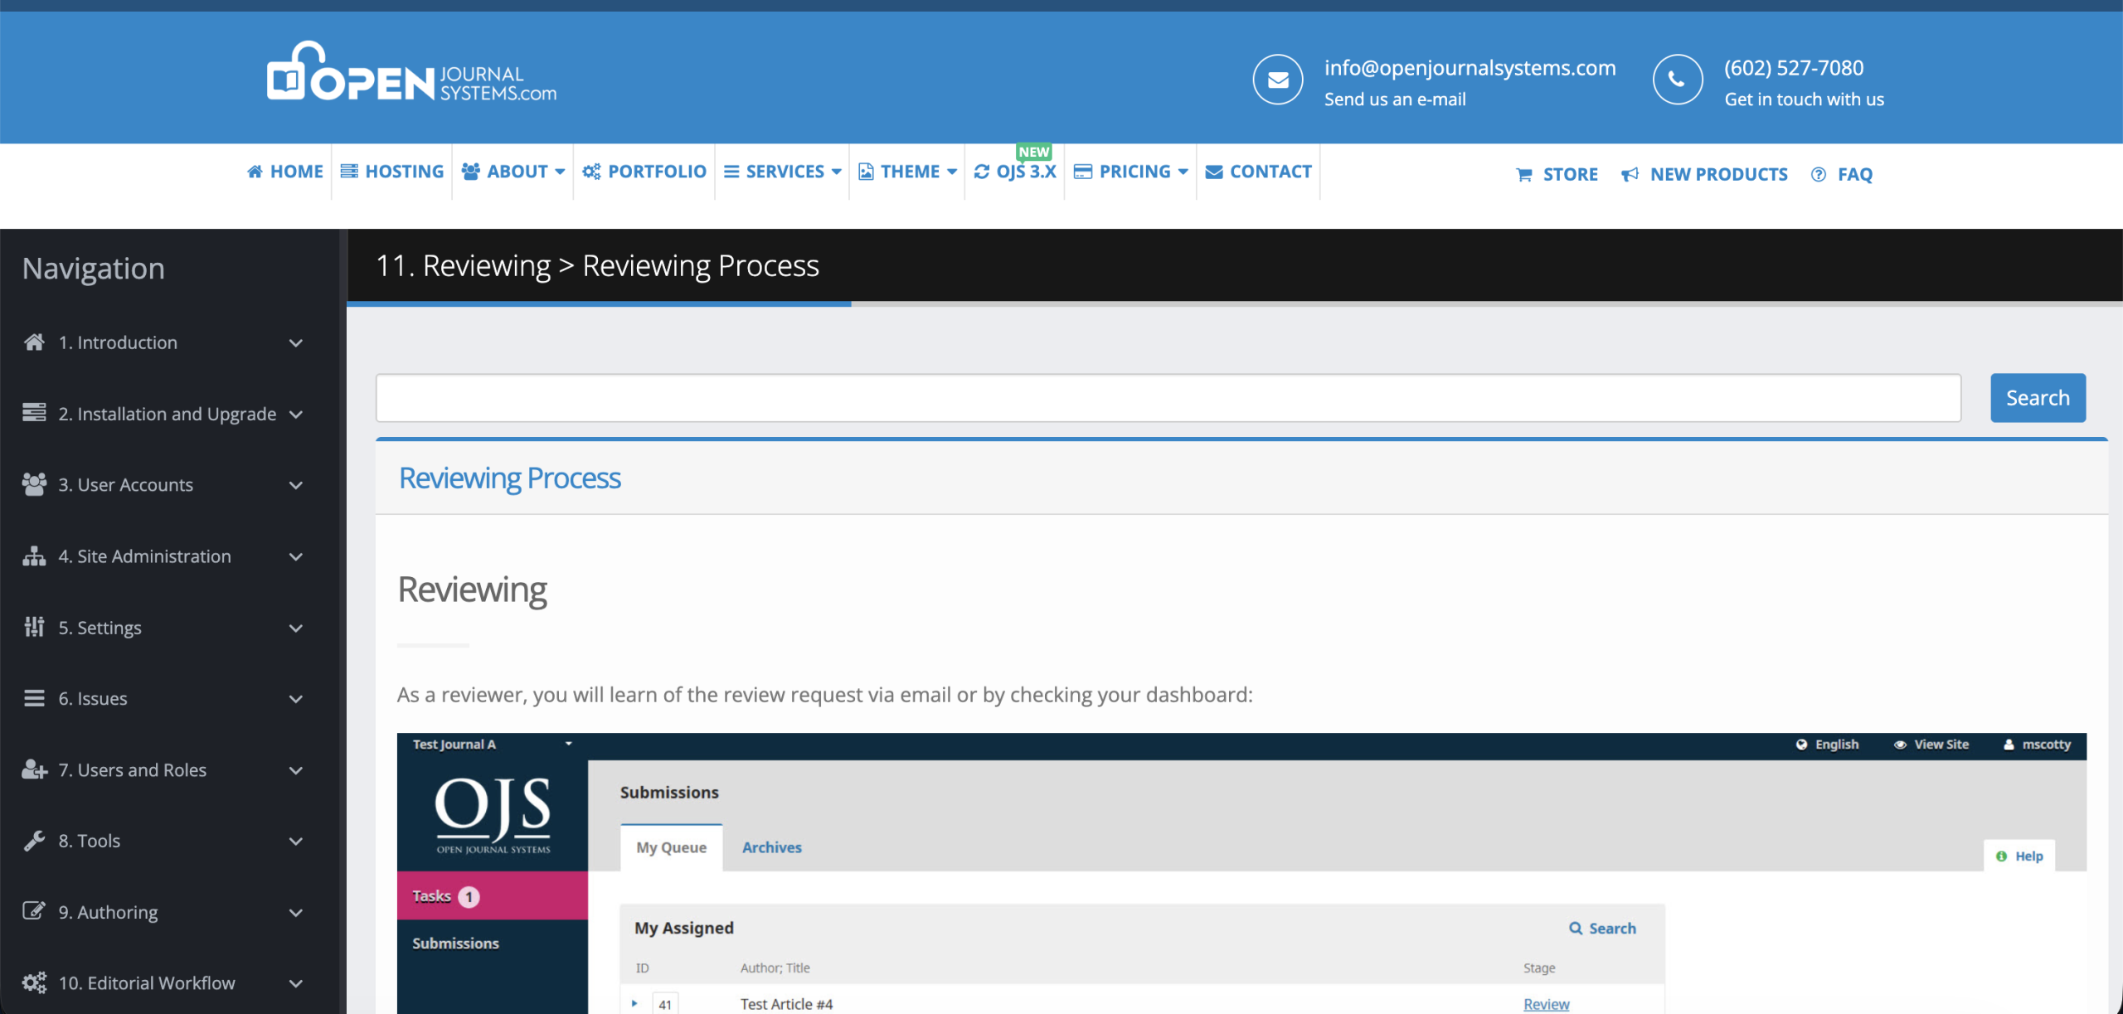Click the '8. Tools' navigation label
Viewport: 2123px width, 1014px height.
coord(90,841)
